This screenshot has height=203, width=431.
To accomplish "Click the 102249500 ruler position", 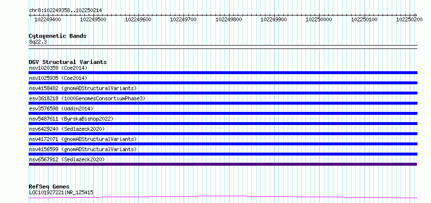I will 93,20.
